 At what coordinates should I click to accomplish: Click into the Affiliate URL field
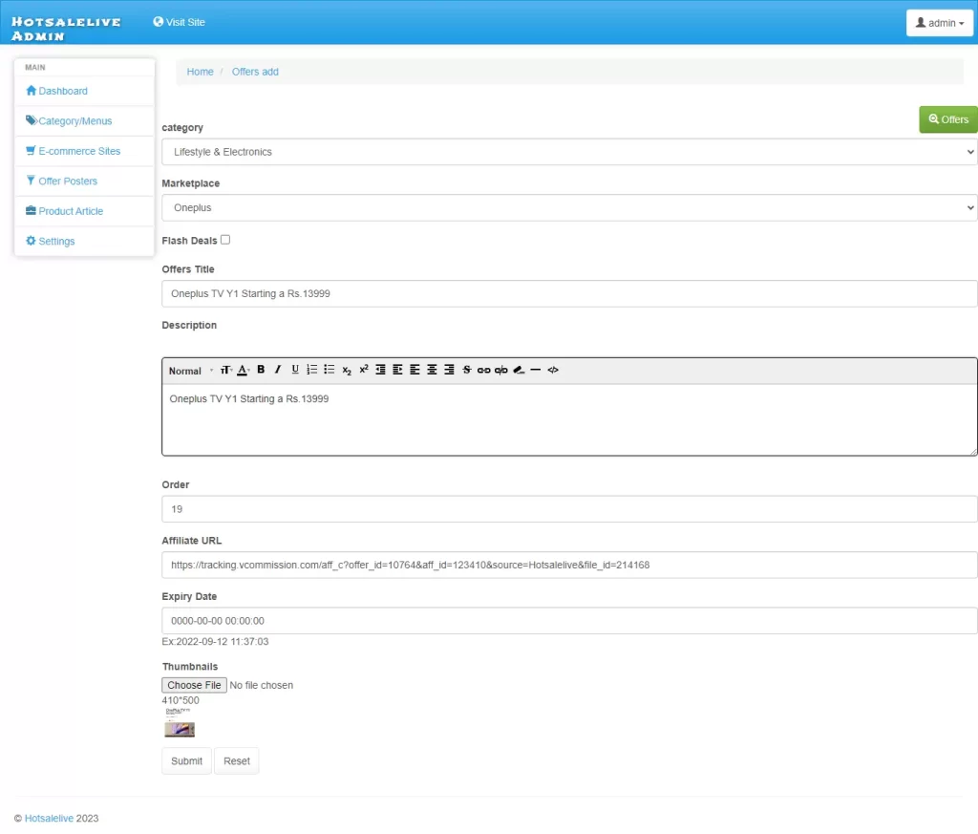tap(569, 566)
